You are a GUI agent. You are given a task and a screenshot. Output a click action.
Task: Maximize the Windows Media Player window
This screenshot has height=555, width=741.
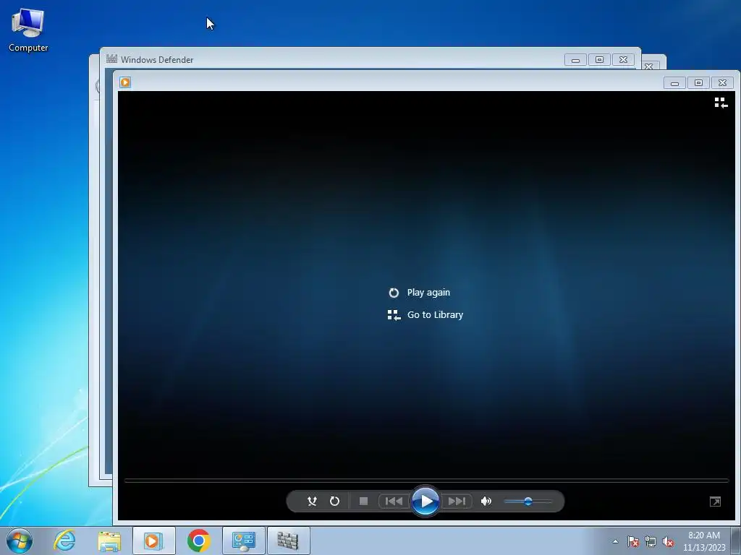pyautogui.click(x=698, y=83)
